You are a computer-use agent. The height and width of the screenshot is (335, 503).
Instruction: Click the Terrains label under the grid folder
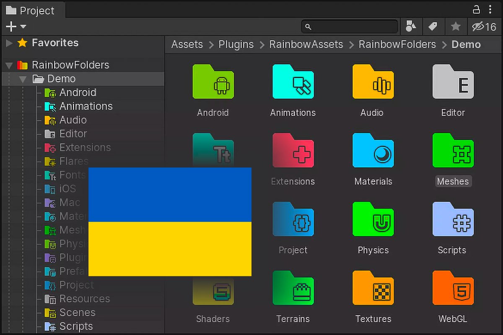(293, 319)
